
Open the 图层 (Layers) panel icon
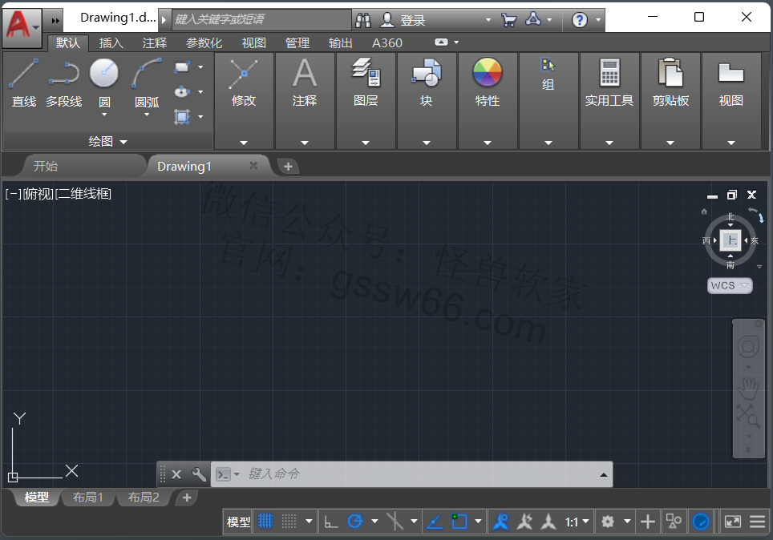(366, 74)
